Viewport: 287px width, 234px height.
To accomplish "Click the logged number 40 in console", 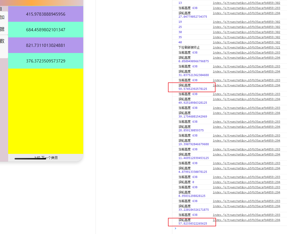I will [x=180, y=42].
